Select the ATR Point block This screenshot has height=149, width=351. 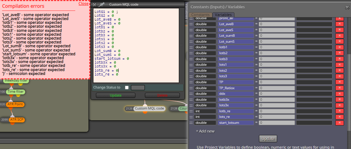click(15, 104)
